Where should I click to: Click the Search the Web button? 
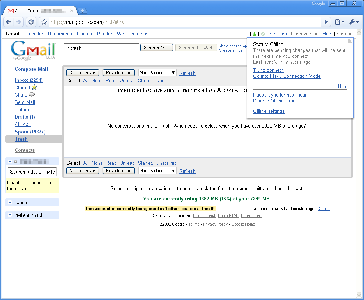click(196, 48)
